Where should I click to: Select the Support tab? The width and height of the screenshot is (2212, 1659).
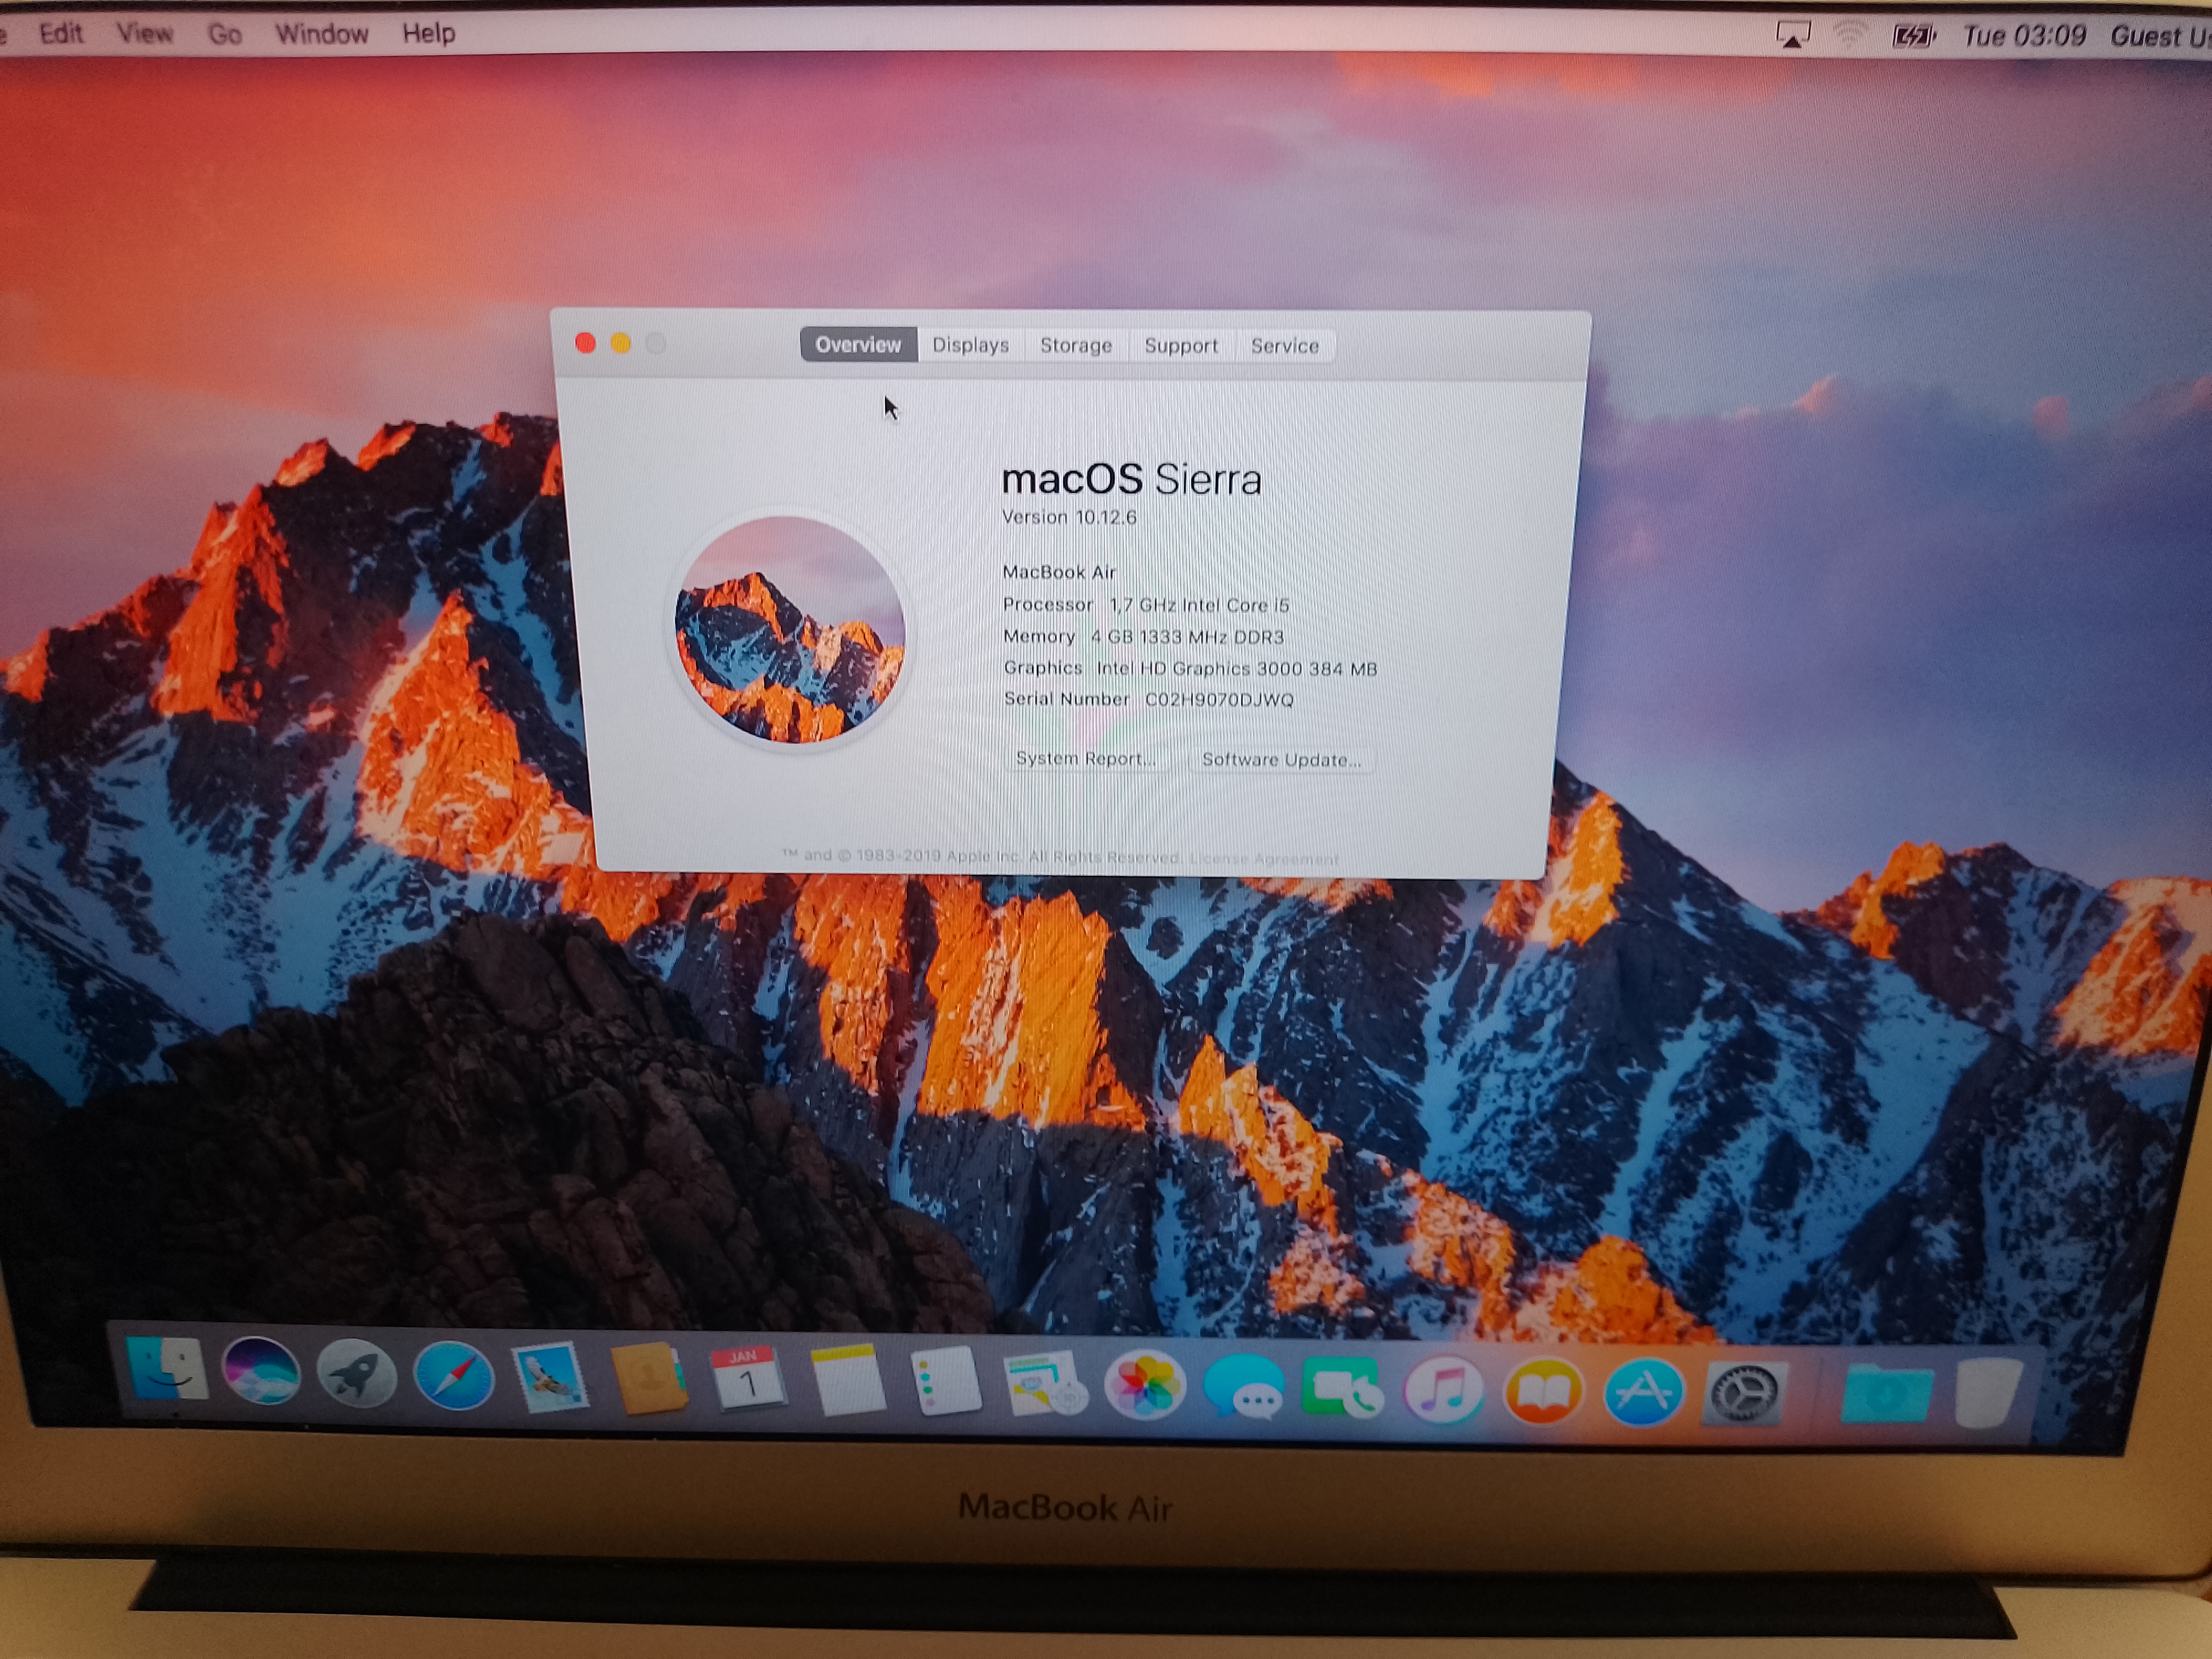tap(1181, 346)
